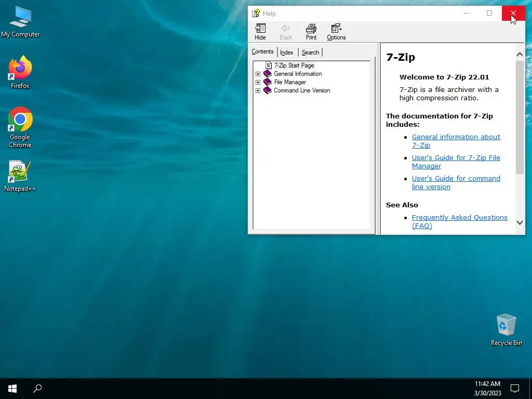Maximize the Help window
Viewport: 532px width, 399px height.
pos(489,13)
